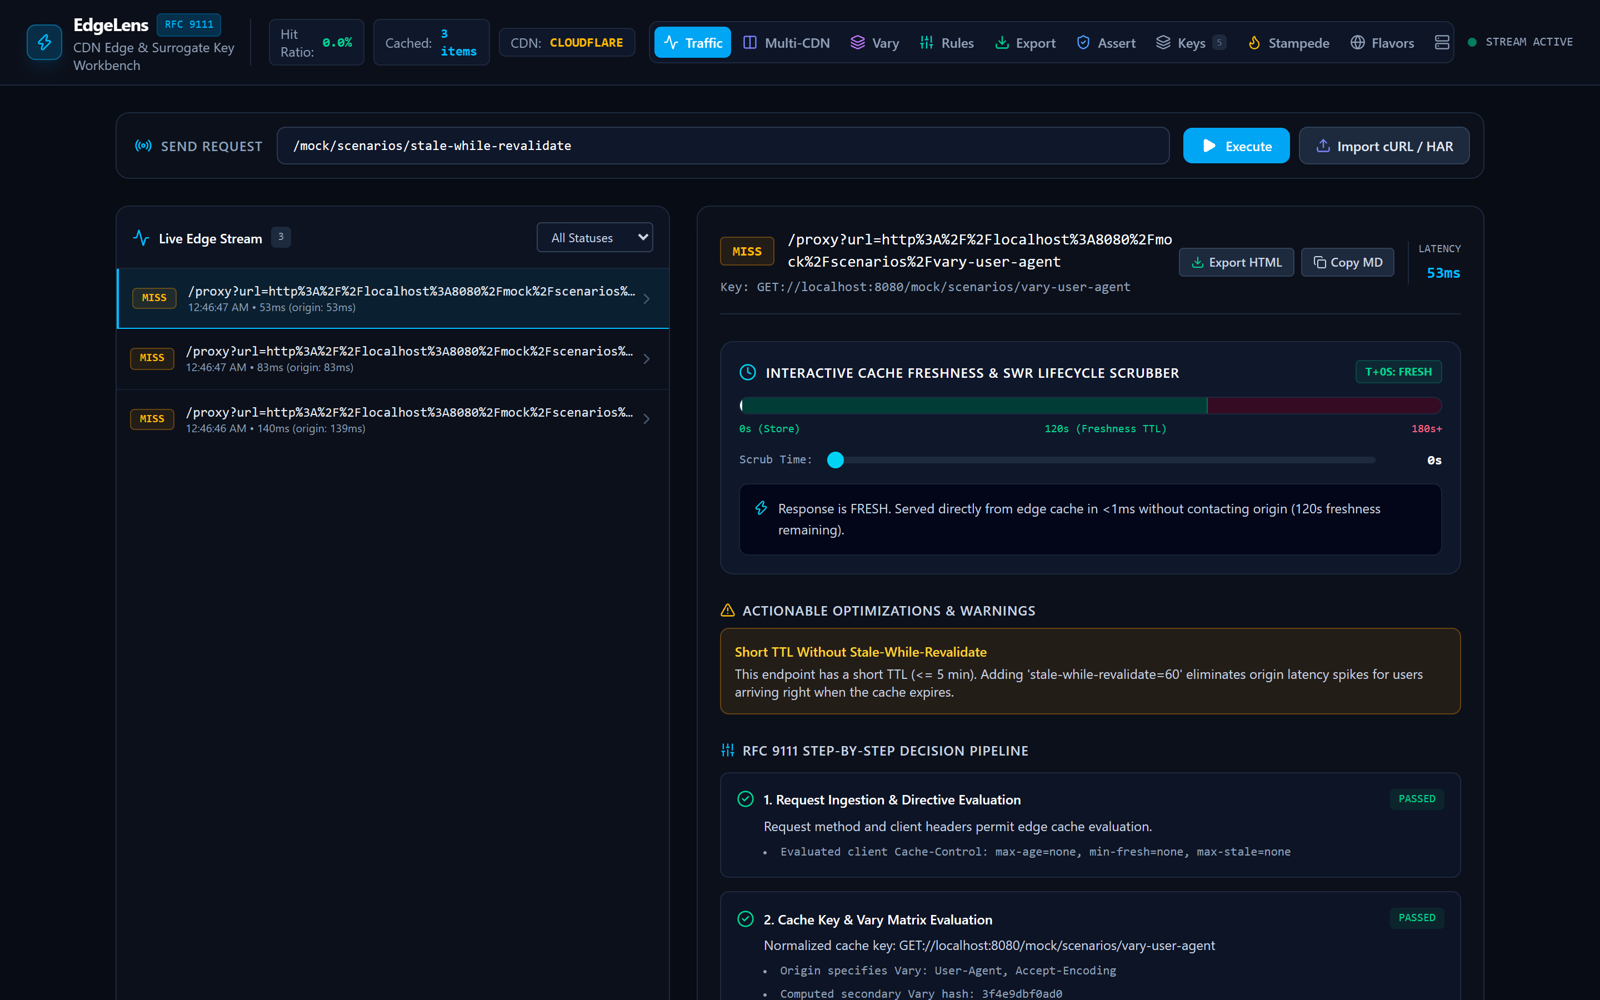Click the Import cURL / HAR button
Viewport: 1600px width, 1000px height.
(1384, 146)
